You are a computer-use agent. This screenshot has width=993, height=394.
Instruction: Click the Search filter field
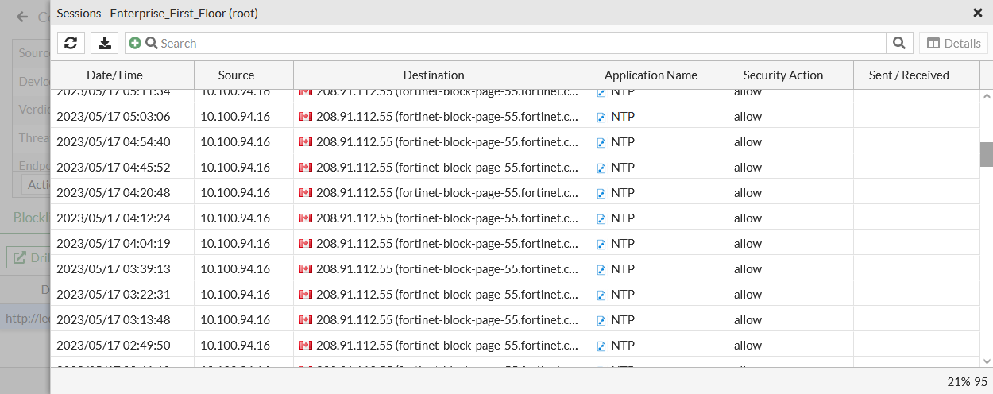click(x=516, y=43)
